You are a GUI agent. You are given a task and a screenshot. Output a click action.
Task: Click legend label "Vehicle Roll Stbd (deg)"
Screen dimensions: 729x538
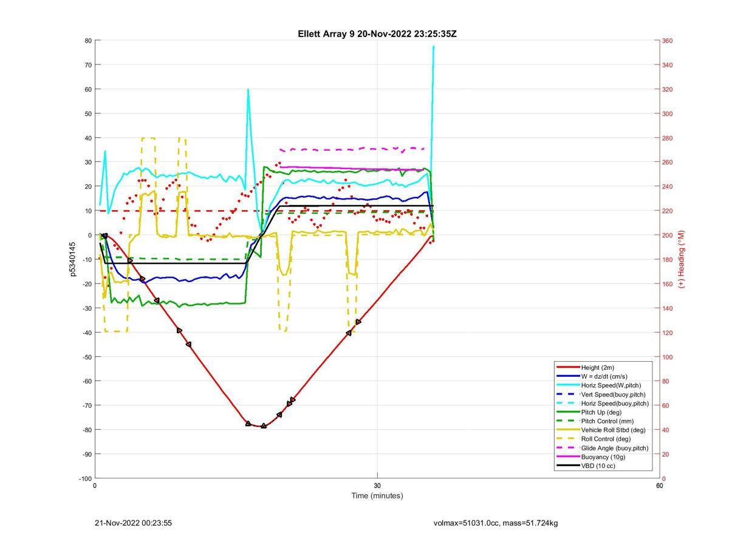pyautogui.click(x=613, y=430)
